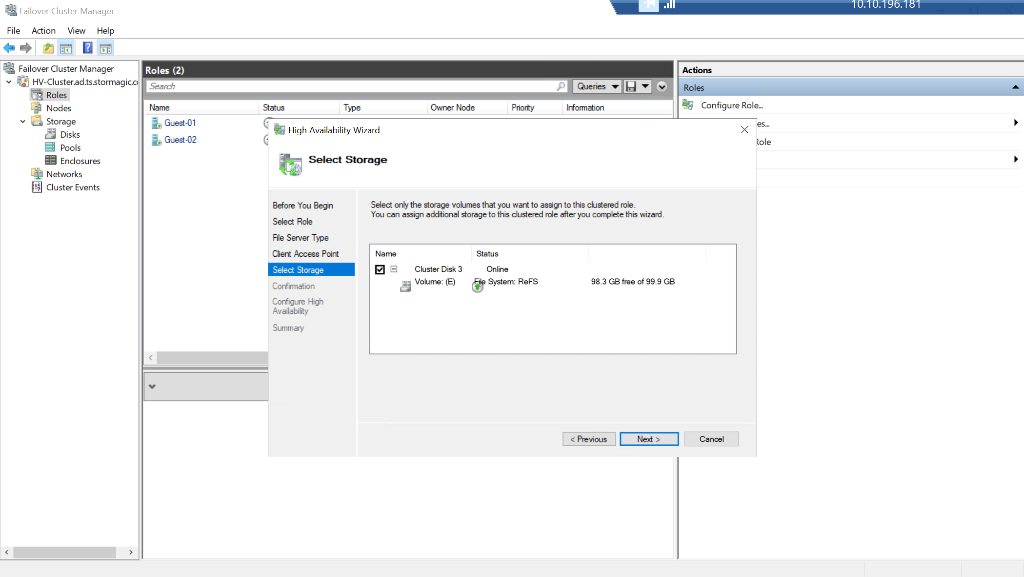Go to Client Access Point wizard step
Screen dimensions: 1024x577
tap(305, 254)
